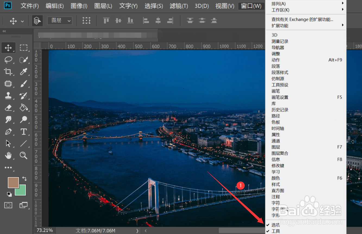Expand the 排列(A) submenu
The image size is (362, 234).
coord(306,4)
